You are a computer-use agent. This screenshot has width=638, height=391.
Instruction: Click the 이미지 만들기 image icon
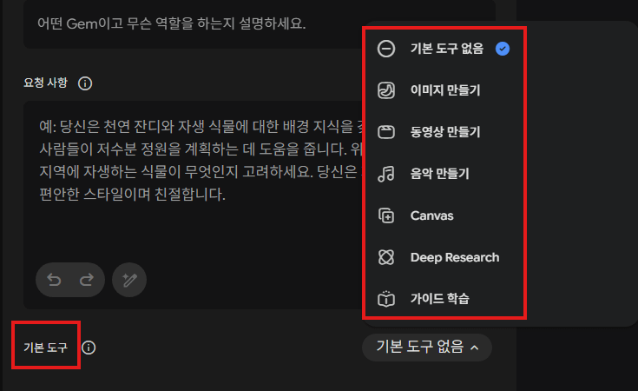pos(385,90)
